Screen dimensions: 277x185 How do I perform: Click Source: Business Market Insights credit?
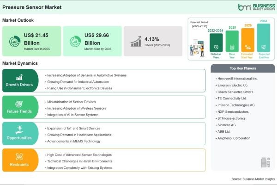253,179
